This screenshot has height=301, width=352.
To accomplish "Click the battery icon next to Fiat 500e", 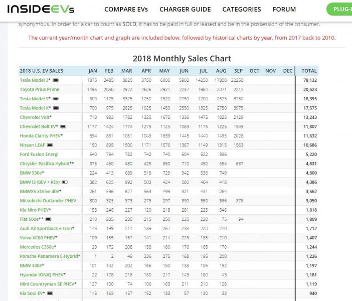I will (48, 219).
